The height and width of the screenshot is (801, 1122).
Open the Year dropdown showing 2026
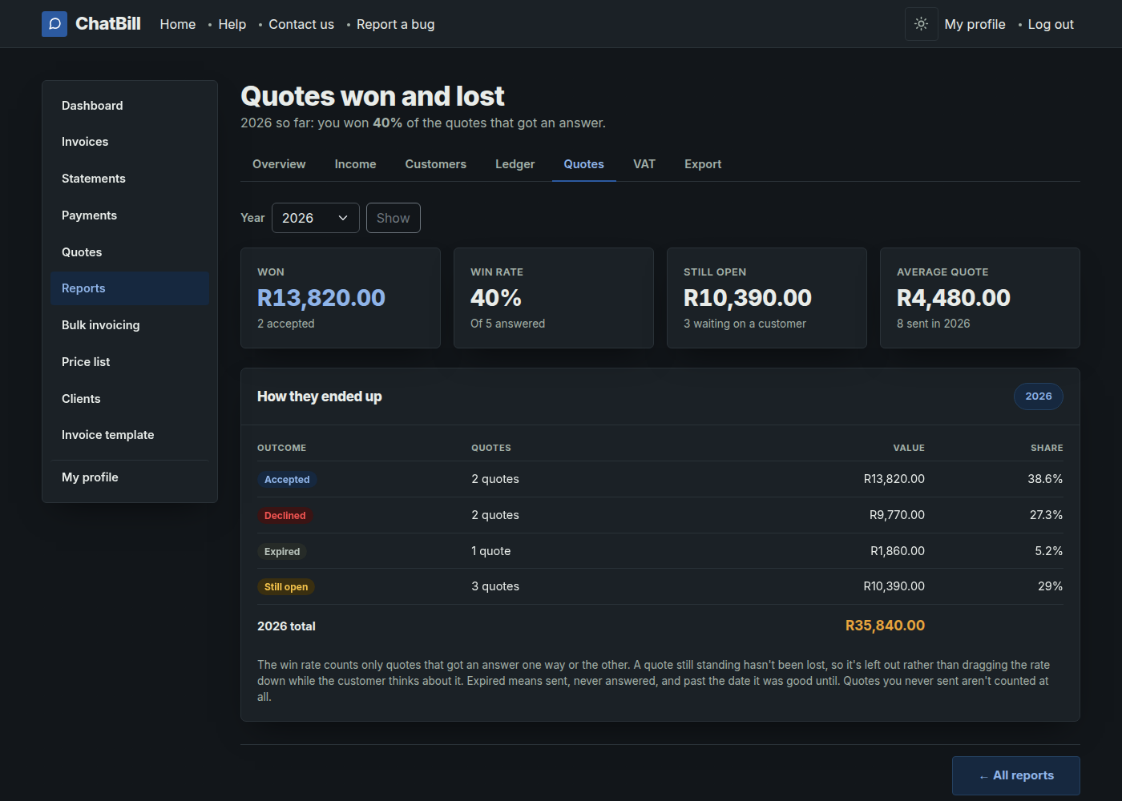point(316,218)
